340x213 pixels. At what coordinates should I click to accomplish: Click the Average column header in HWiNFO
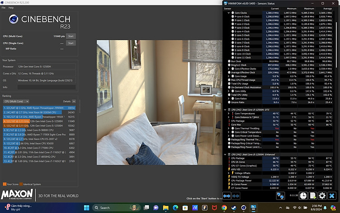click(x=324, y=9)
